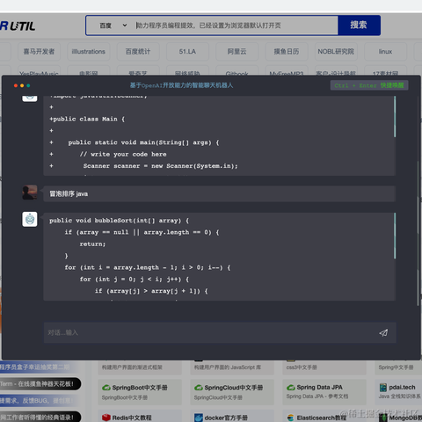The height and width of the screenshot is (422, 422).
Task: Open the illustrations shortcut
Action: pos(89,52)
